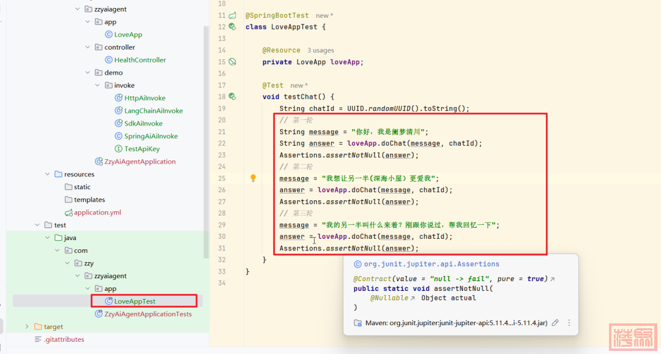
Task: Click the external link arrow after @Contract
Action: [553, 279]
